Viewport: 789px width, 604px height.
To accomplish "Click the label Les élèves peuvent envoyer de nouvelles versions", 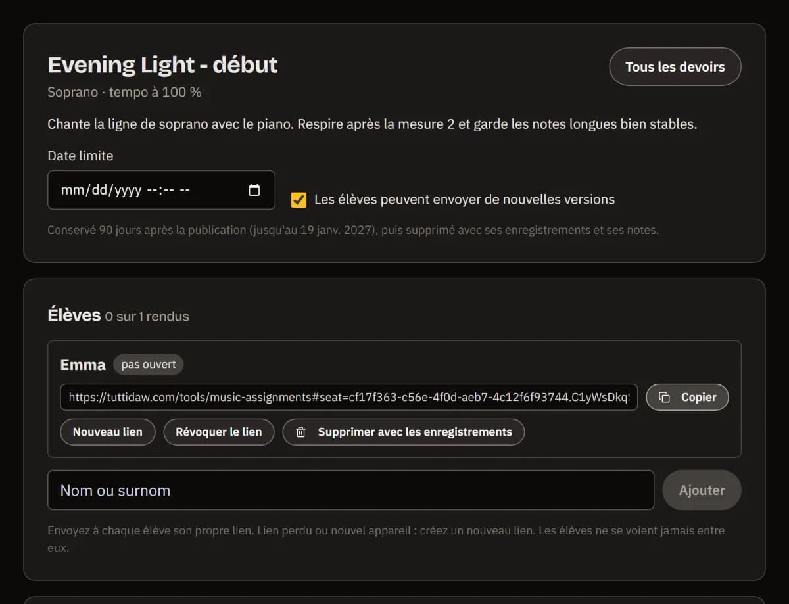I will coord(464,199).
